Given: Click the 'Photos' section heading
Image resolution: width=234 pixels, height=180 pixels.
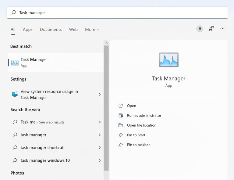Looking at the screenshot, I should tap(17, 173).
